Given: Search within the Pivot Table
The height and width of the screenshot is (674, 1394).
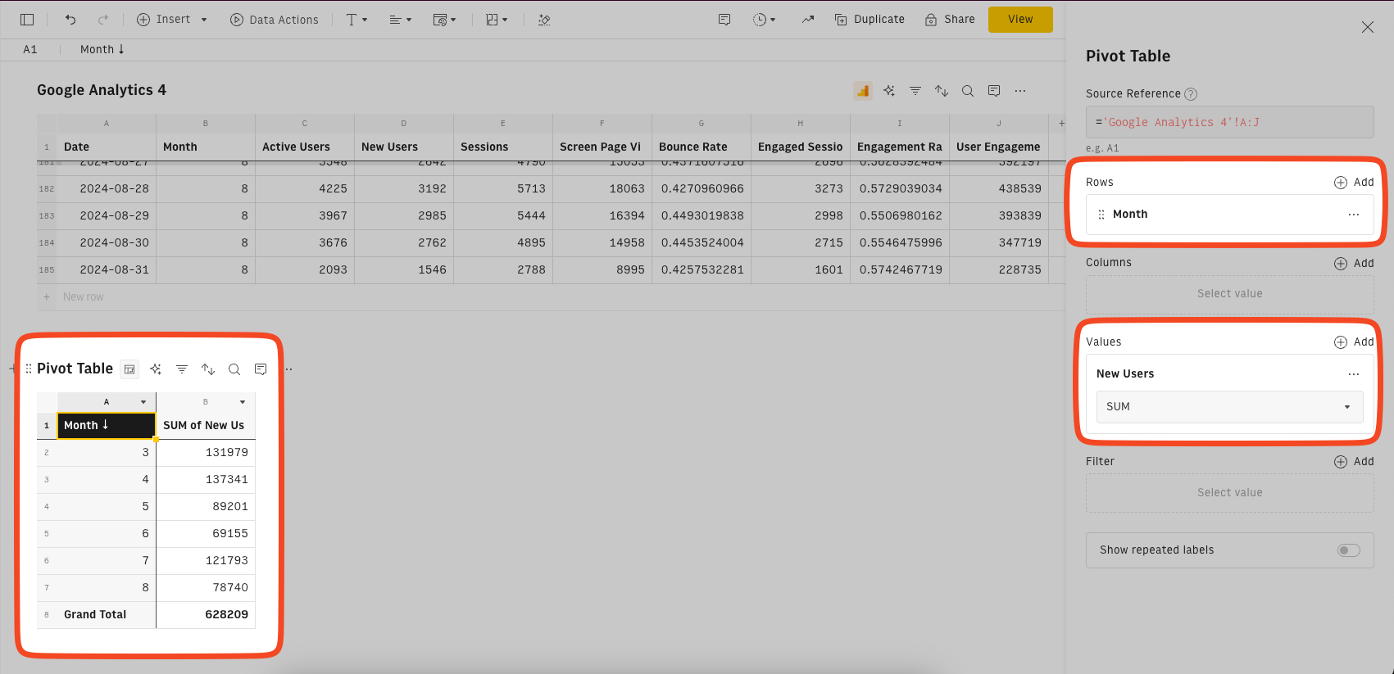Looking at the screenshot, I should pyautogui.click(x=234, y=369).
